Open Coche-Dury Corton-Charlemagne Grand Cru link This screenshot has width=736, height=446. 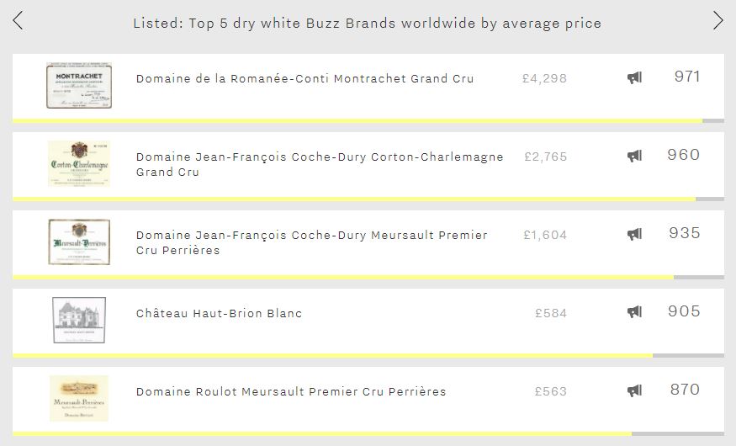pos(320,164)
